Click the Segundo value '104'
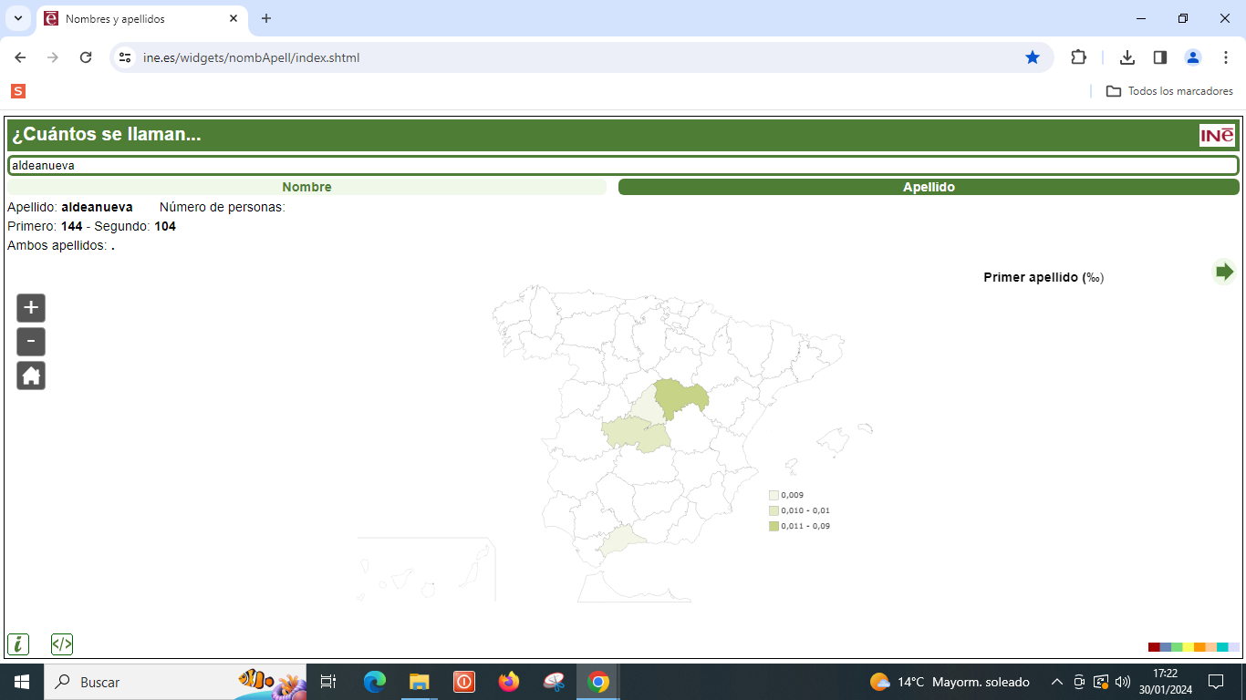The height and width of the screenshot is (700, 1246). click(165, 226)
